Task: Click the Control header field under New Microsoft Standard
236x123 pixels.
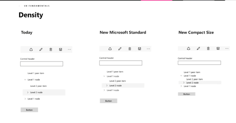Action: click(x=121, y=63)
